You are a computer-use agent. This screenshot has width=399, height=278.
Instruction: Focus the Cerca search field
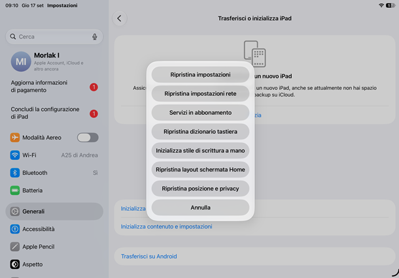point(54,37)
